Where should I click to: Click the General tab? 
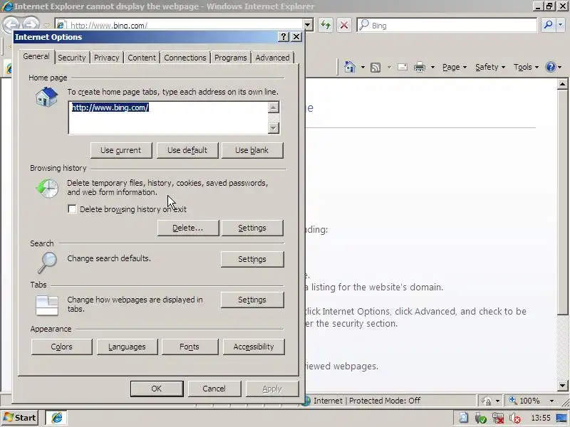coord(36,57)
